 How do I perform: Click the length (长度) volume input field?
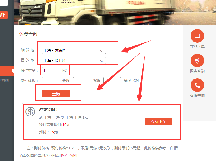point(51,80)
